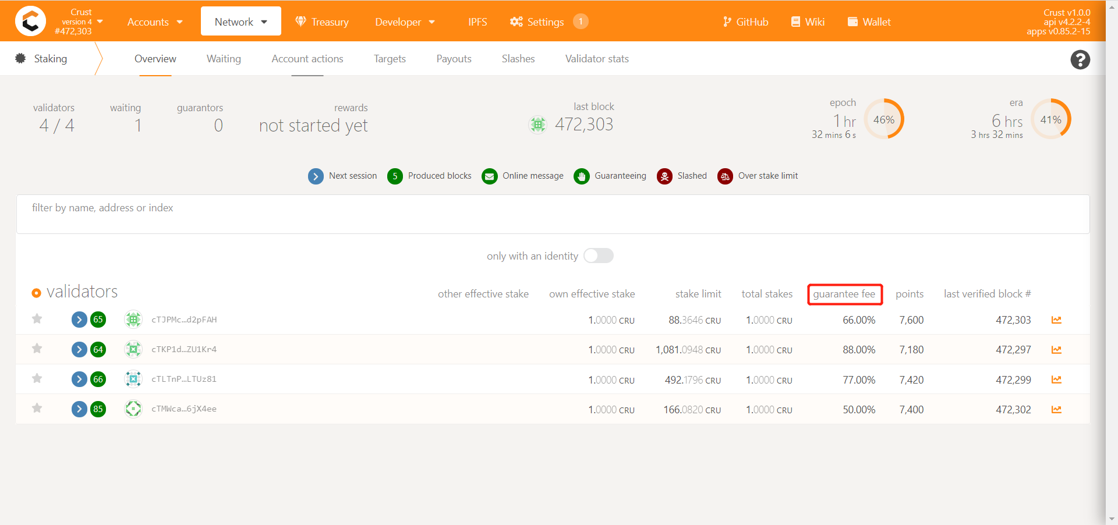Open stats chart for block 472,297 row
Image resolution: width=1118 pixels, height=525 pixels.
click(x=1056, y=349)
